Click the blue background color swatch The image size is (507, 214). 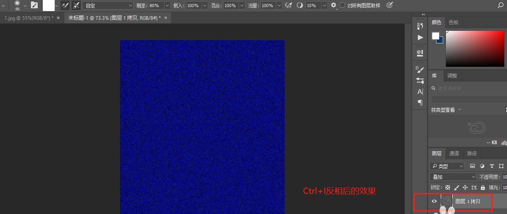(x=440, y=40)
